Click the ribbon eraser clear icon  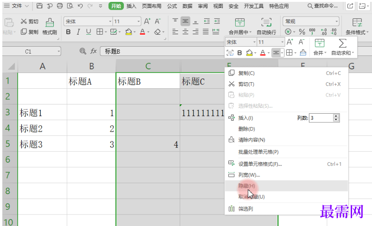tap(157, 32)
